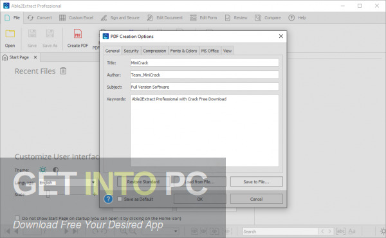Open the Help ribbon tab
The height and width of the screenshot is (238, 386).
[x=297, y=18]
